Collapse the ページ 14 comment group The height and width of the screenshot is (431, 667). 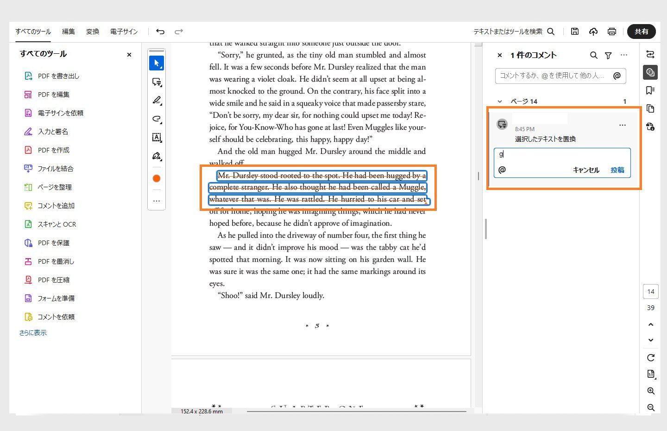[500, 101]
